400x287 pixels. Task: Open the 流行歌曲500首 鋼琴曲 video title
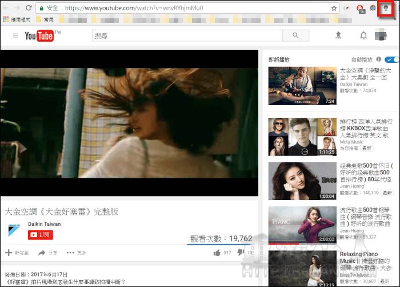coord(366,217)
